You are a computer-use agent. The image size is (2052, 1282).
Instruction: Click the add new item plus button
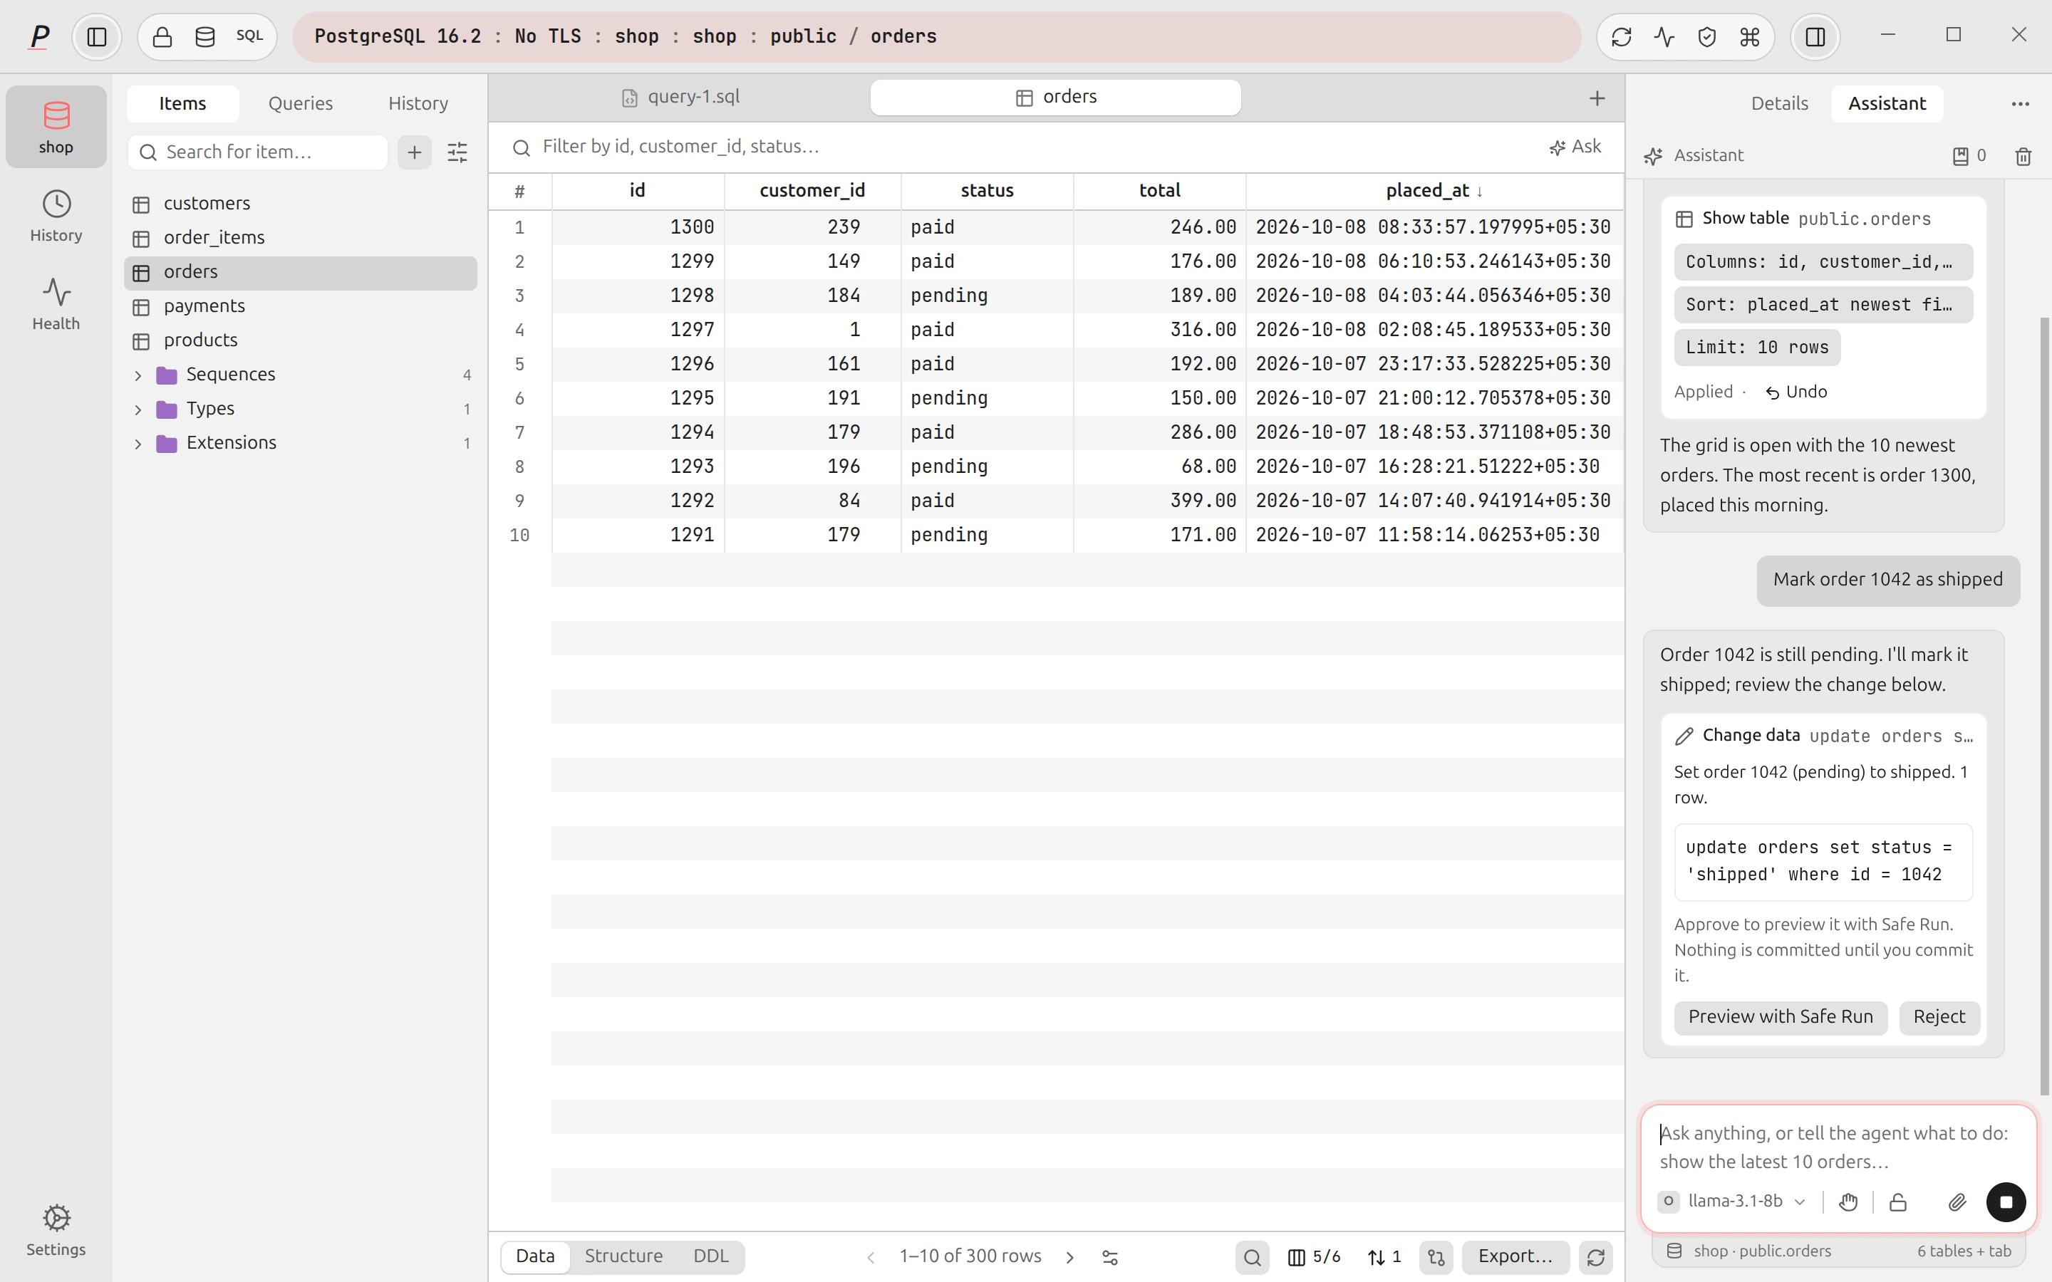point(415,152)
